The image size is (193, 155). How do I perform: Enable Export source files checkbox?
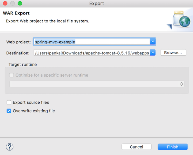[x=9, y=102]
